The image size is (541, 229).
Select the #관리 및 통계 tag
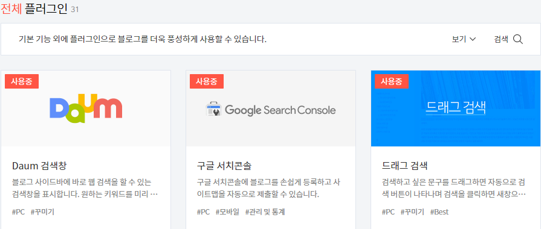pos(265,212)
